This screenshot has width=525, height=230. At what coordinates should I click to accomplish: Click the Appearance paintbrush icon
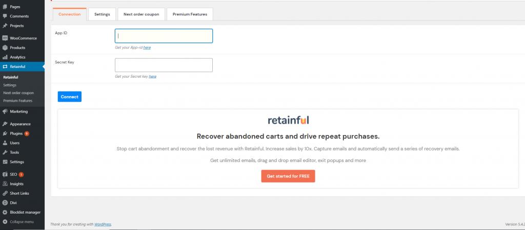[x=5, y=124]
